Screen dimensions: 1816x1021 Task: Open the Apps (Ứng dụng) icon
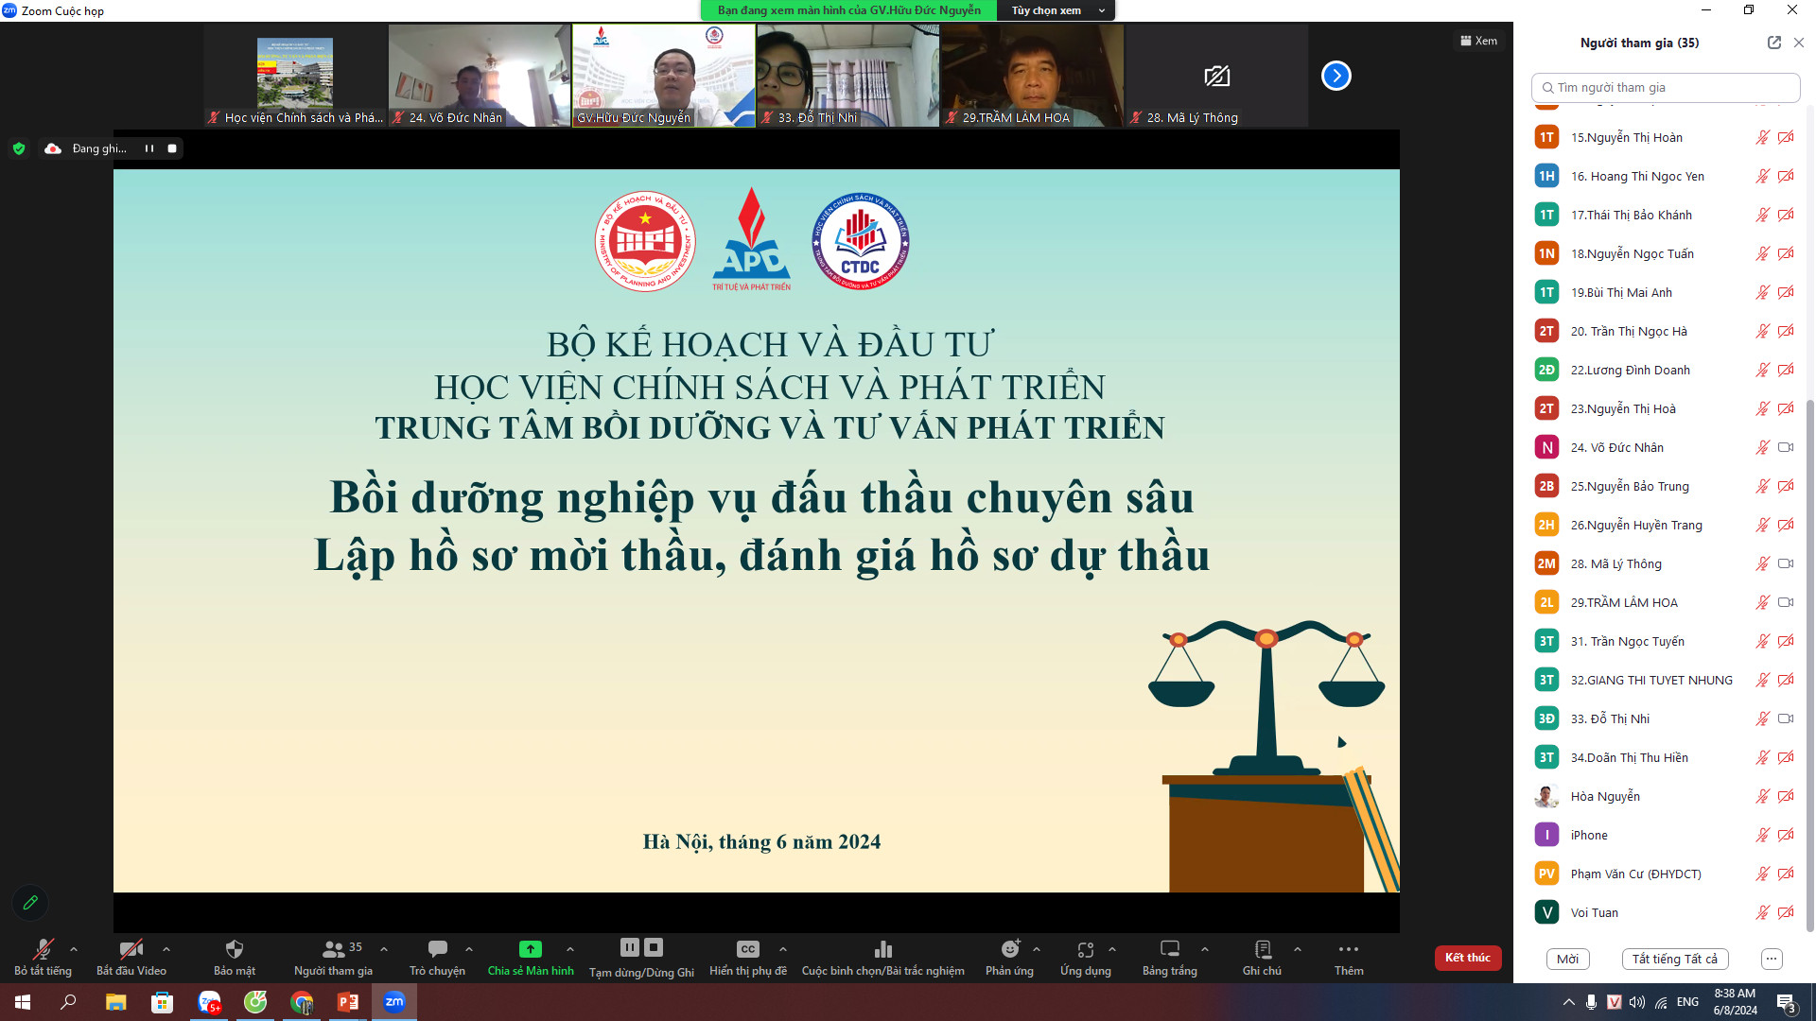point(1085,949)
